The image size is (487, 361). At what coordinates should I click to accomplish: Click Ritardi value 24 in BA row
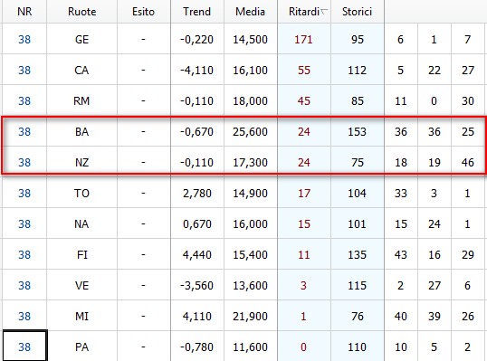(x=304, y=131)
